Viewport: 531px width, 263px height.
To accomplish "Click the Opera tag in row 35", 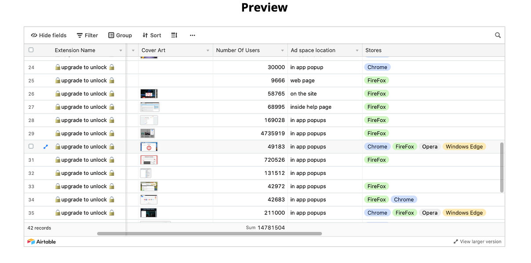I will click(429, 213).
